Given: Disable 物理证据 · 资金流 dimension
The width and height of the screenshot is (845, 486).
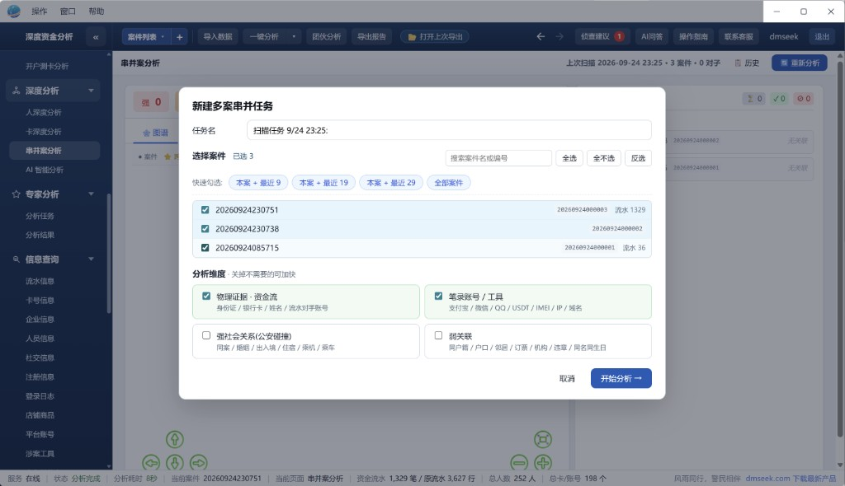Looking at the screenshot, I should tap(205, 296).
